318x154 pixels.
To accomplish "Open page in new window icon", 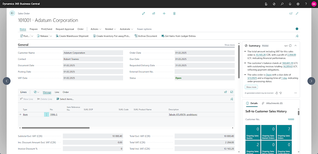I will [x=291, y=13].
